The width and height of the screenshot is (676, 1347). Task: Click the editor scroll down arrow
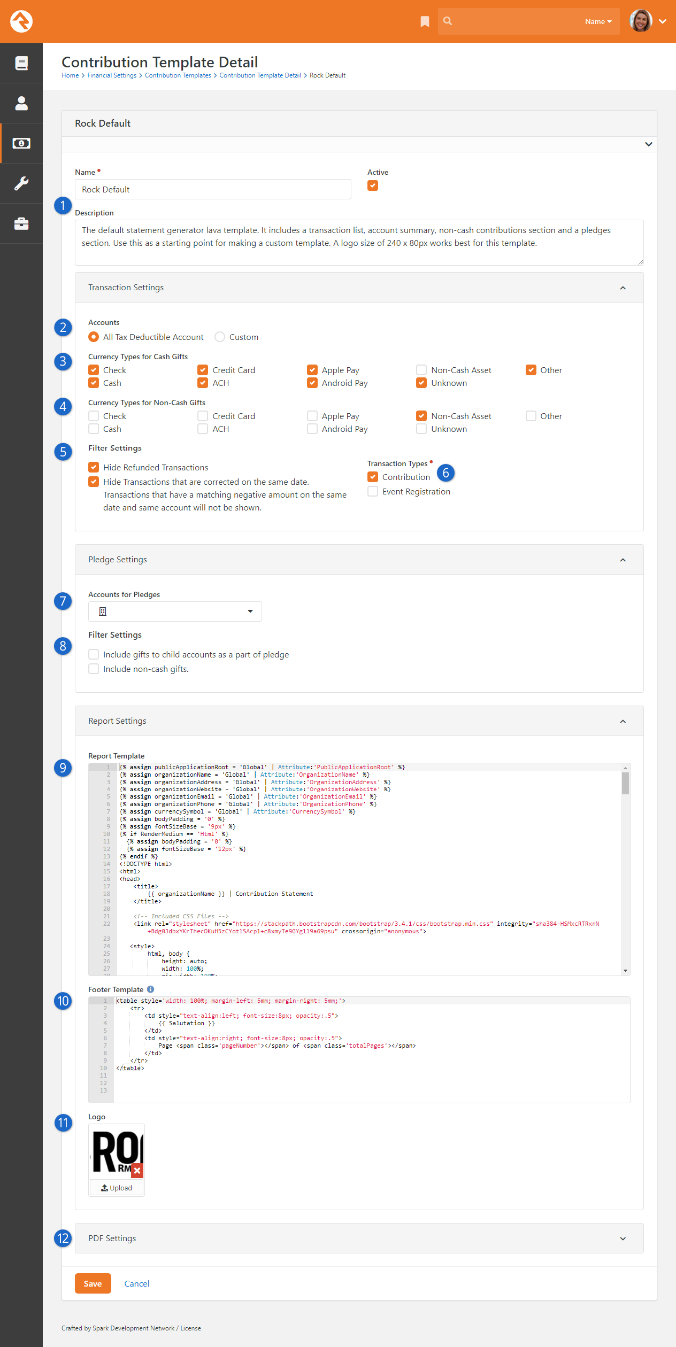625,971
